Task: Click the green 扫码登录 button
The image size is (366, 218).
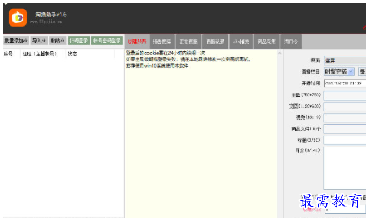Action: click(x=79, y=41)
